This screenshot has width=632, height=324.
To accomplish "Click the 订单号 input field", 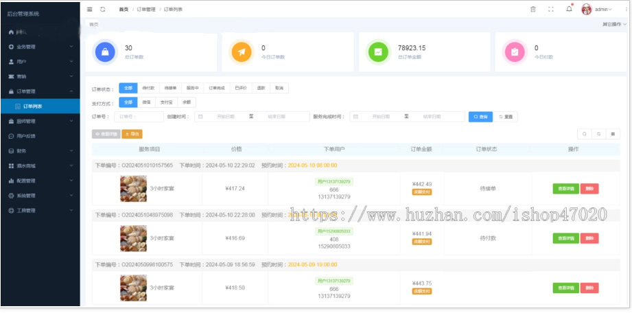I will click(x=139, y=117).
